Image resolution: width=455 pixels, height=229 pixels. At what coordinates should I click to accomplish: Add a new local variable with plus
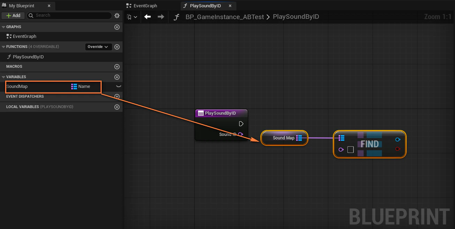coord(117,107)
